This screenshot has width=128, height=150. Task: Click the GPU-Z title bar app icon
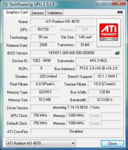coord(5,4)
